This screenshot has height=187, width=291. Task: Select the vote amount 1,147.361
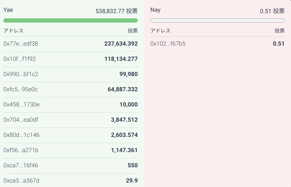(124, 150)
